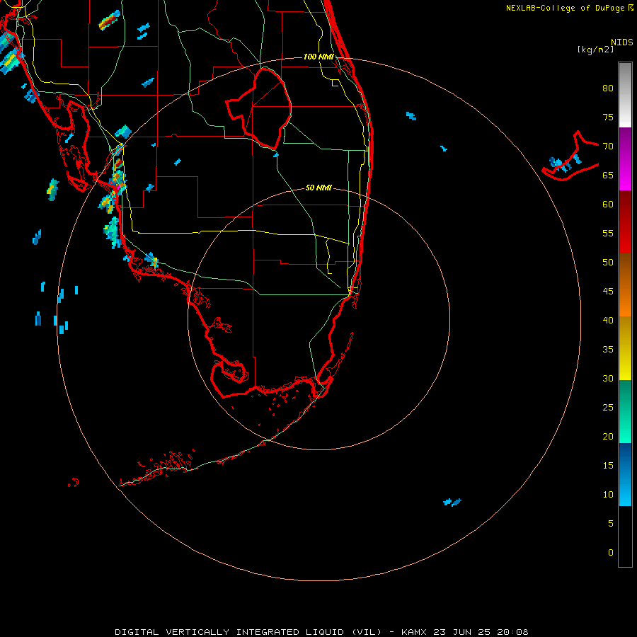
Task: Click the 100 NMI range ring label
Action: coord(318,57)
